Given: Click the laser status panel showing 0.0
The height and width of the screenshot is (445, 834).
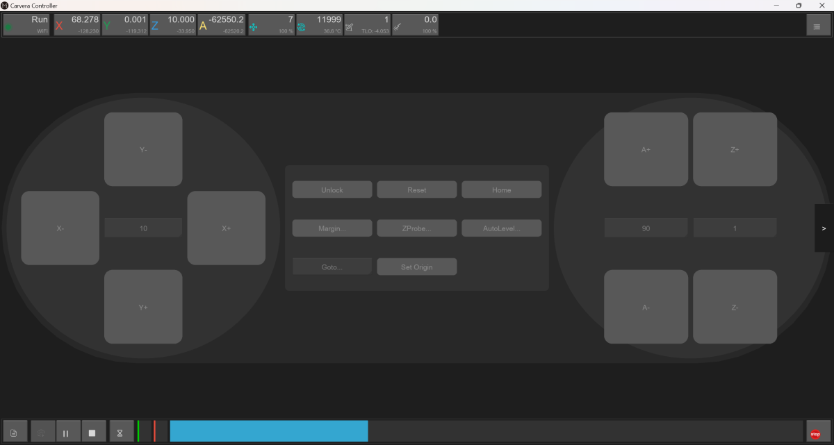Looking at the screenshot, I should coord(415,25).
